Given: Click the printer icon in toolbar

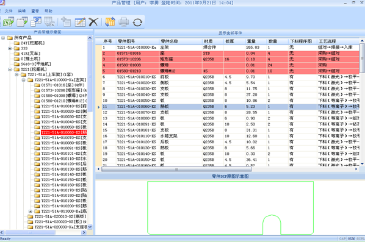Looking at the screenshot, I should point(124,22).
